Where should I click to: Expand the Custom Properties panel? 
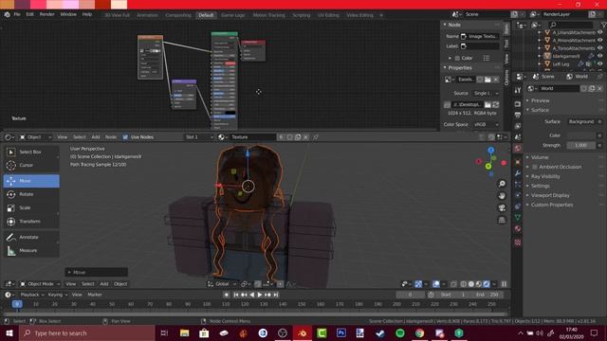(x=551, y=205)
